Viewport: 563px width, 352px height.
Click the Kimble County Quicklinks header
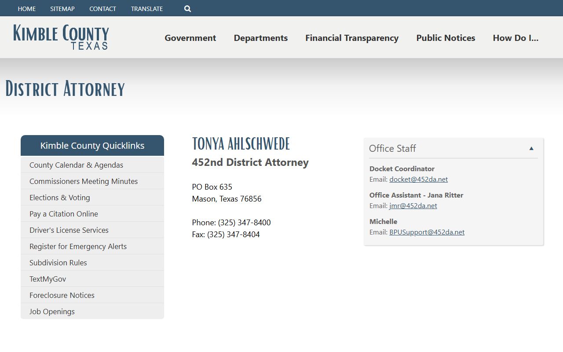pyautogui.click(x=92, y=146)
